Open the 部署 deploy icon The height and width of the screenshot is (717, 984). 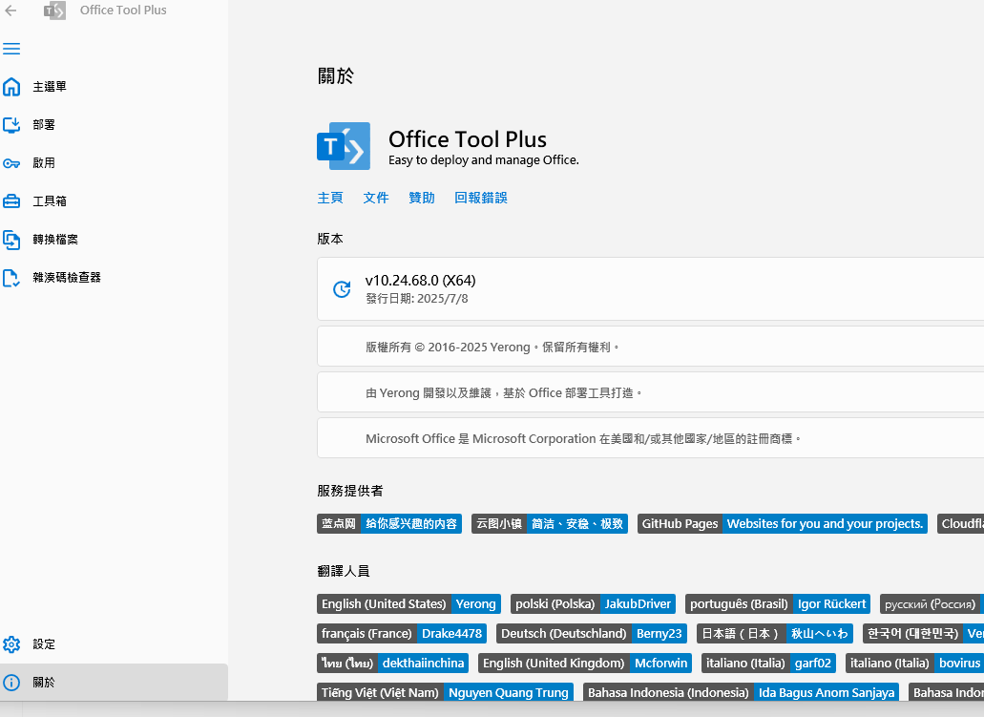click(11, 125)
